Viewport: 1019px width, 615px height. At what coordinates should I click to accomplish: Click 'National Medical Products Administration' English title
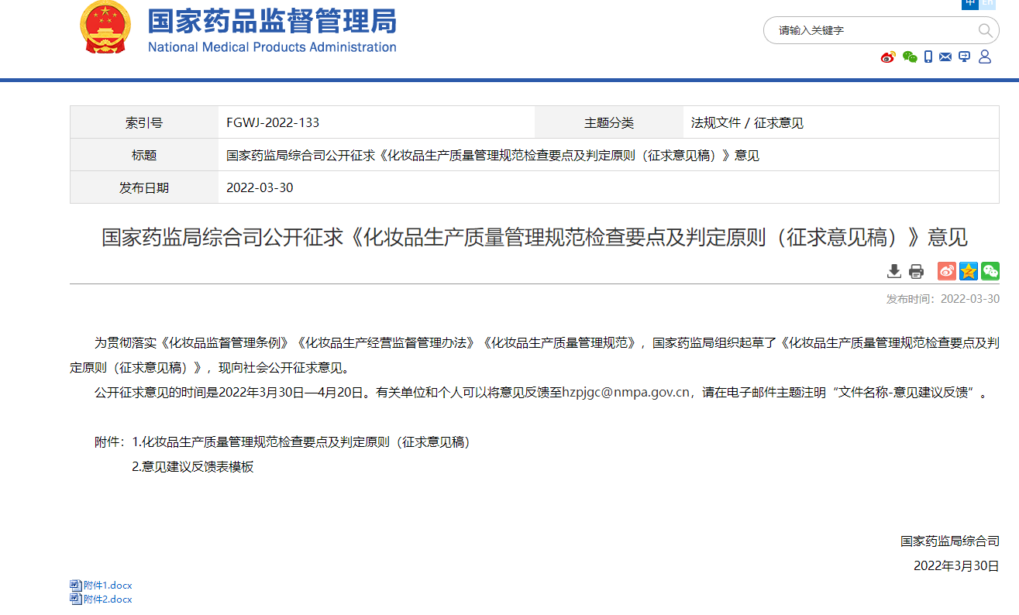[272, 47]
